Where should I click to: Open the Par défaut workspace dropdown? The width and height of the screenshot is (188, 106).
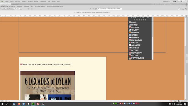point(167,1)
